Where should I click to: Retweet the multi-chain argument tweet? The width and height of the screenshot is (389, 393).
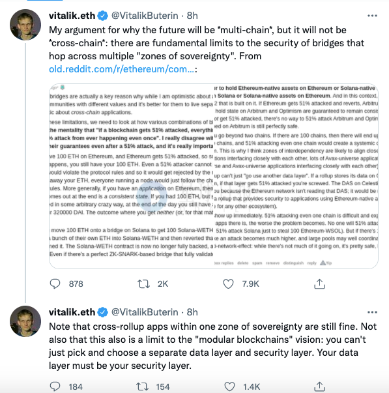coord(143,284)
